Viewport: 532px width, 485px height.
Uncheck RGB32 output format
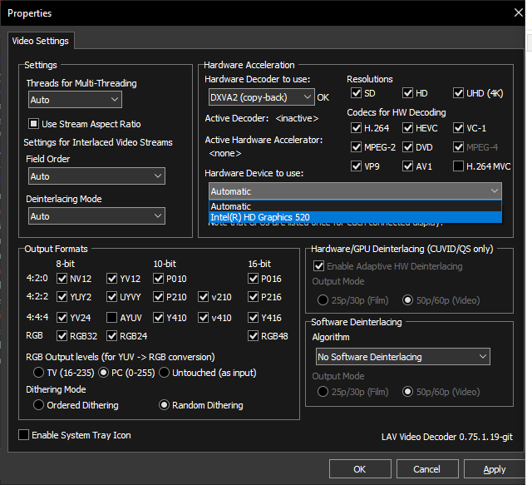click(62, 336)
